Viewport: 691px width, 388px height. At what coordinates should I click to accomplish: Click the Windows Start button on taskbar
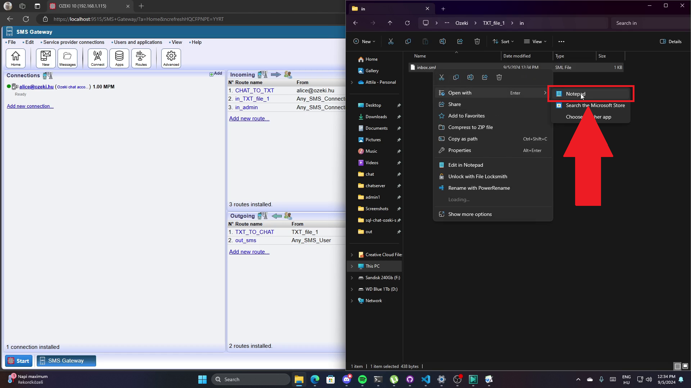point(203,379)
